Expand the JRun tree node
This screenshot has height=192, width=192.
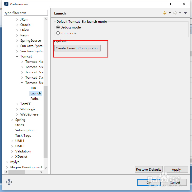(17, 20)
